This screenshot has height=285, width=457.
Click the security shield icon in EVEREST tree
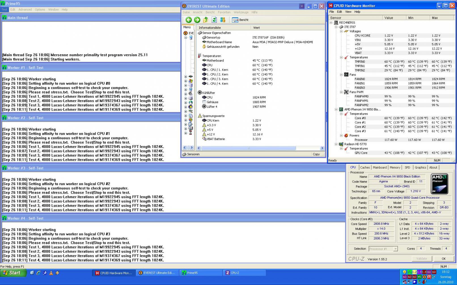click(191, 120)
